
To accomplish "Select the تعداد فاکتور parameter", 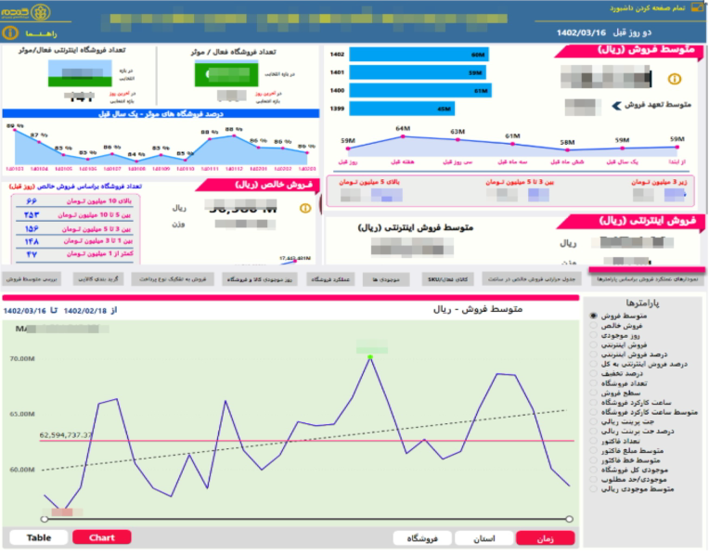I will pos(593,441).
